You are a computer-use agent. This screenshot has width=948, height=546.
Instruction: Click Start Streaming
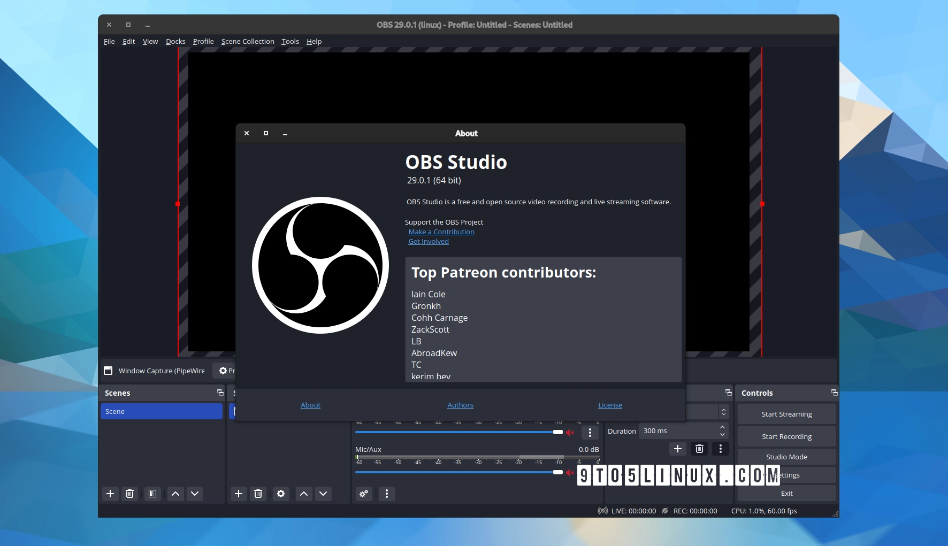click(x=786, y=413)
